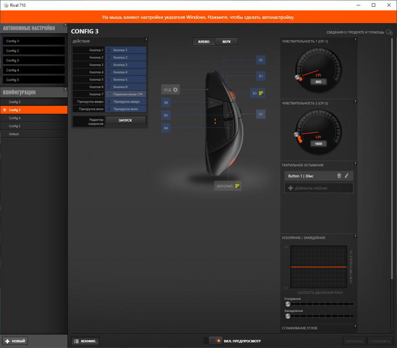Edit the Button 1 tactile timer

pyautogui.click(x=347, y=176)
